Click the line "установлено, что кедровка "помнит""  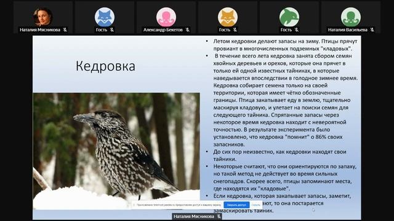click(x=278, y=137)
